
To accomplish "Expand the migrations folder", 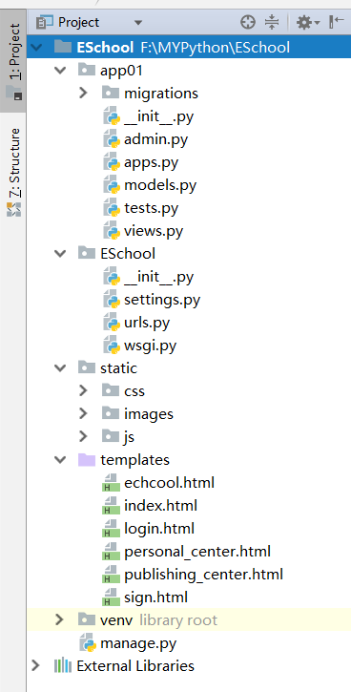I will (83, 94).
